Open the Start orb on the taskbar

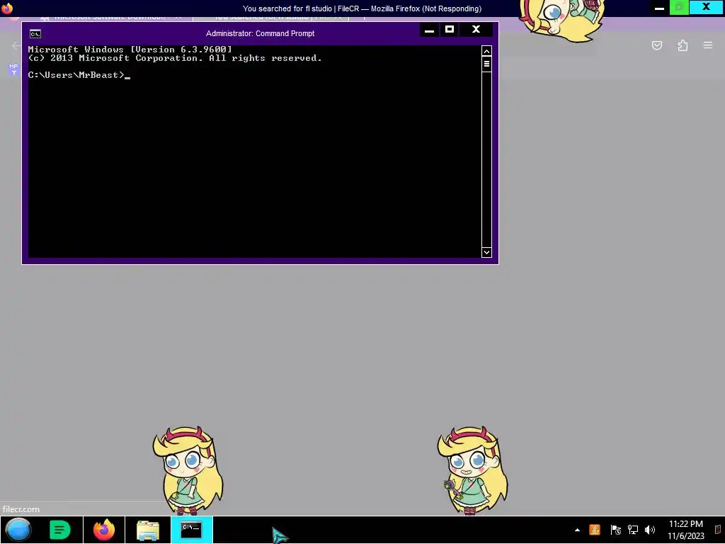(x=18, y=530)
